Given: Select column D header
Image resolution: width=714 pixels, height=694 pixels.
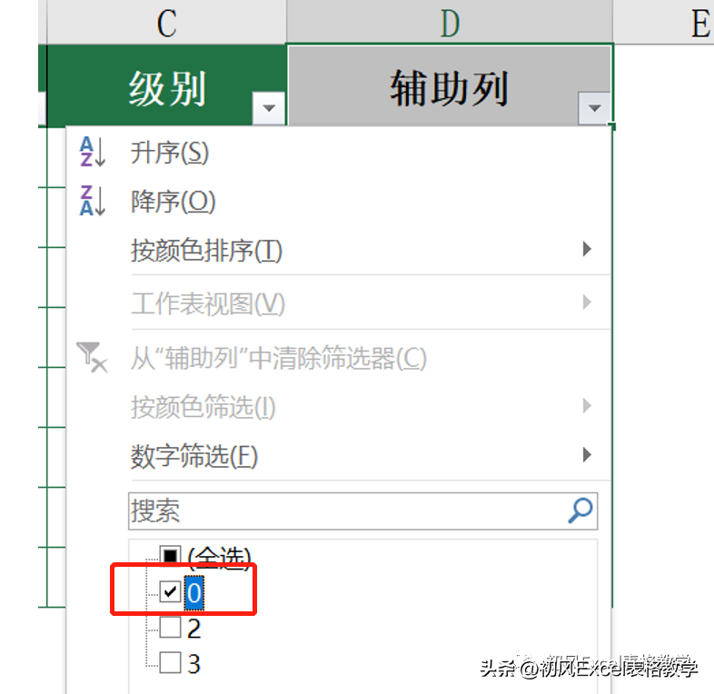Looking at the screenshot, I should tap(450, 23).
